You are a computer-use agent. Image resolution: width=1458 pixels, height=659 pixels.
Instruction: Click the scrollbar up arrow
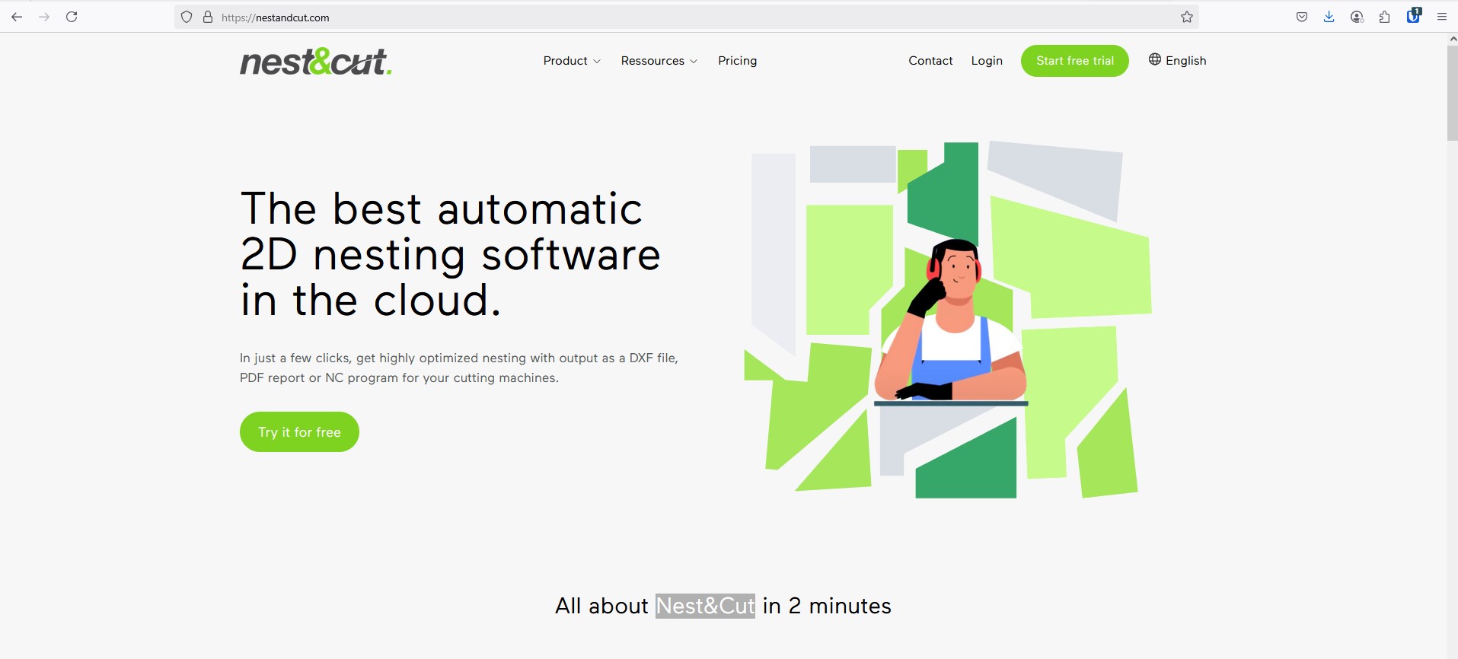point(1452,38)
